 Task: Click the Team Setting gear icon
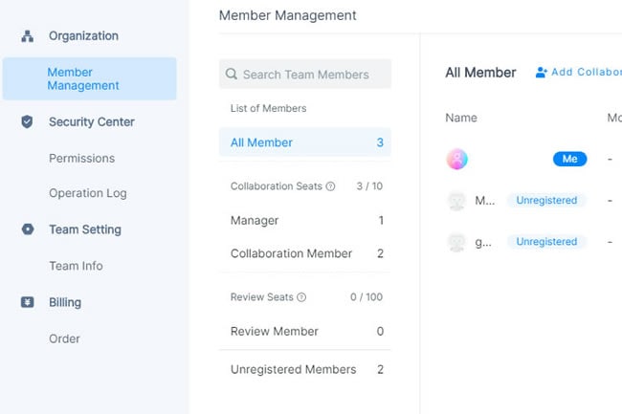[28, 229]
